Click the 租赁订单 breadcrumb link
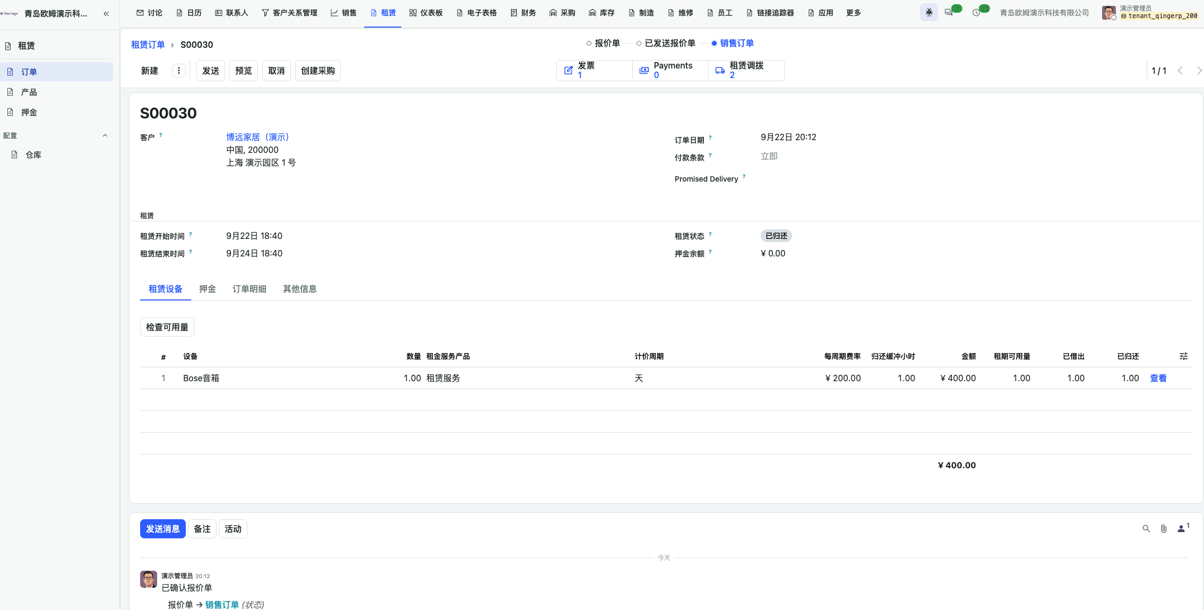This screenshot has height=610, width=1204. tap(148, 45)
